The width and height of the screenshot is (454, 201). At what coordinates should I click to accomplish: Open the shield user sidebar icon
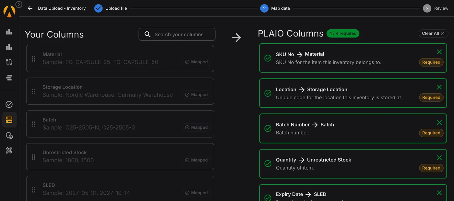9,135
